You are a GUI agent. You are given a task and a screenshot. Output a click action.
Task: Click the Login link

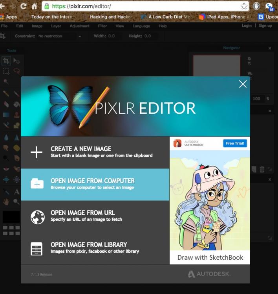[x=247, y=26]
